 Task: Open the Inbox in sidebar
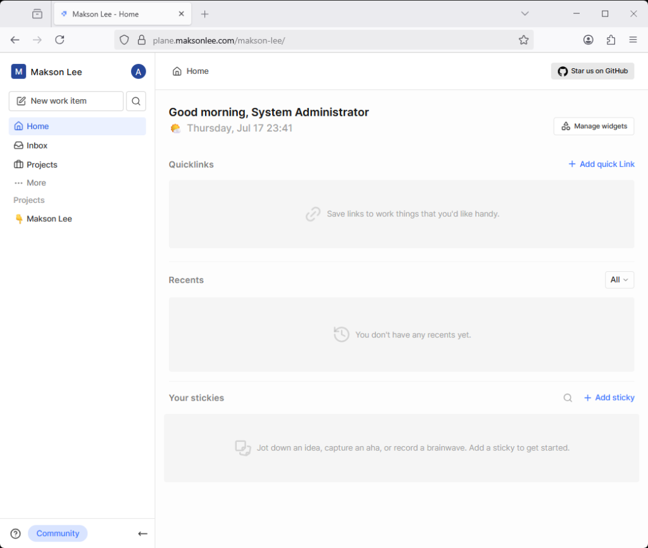(77, 145)
